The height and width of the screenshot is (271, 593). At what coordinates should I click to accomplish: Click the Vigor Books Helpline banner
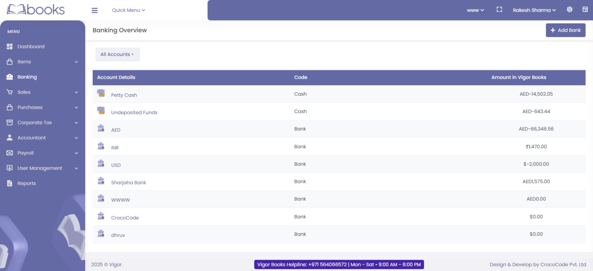[x=339, y=264]
